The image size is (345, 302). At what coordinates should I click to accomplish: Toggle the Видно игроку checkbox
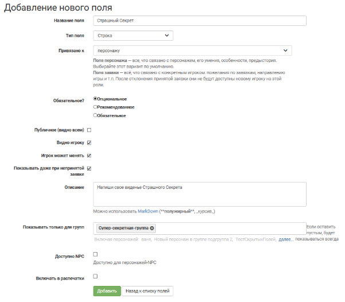coord(89,143)
